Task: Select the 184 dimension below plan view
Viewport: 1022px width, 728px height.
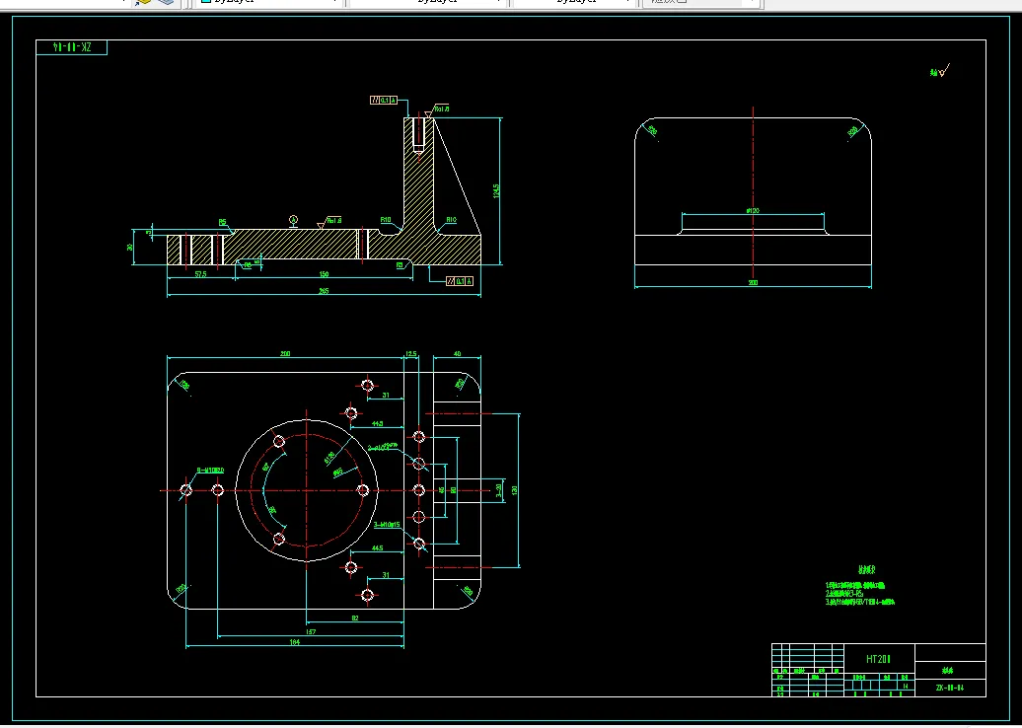Action: tap(295, 642)
